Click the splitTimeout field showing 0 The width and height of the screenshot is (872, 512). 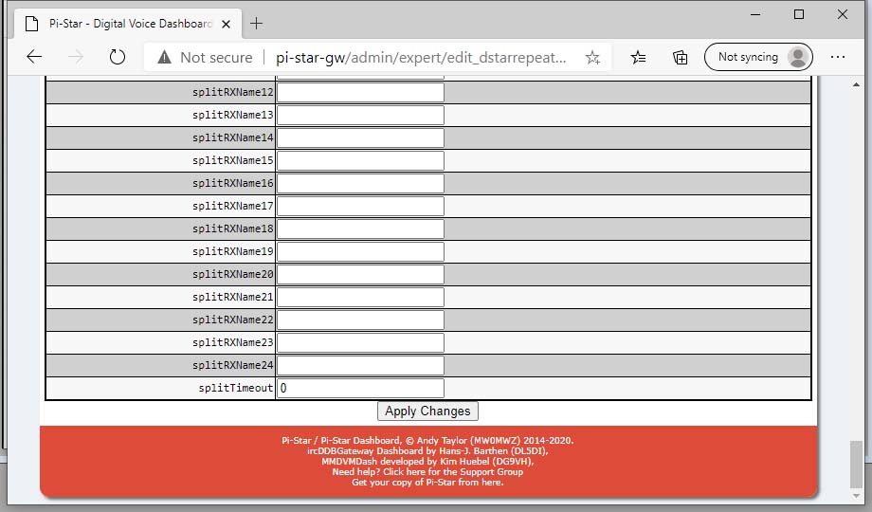click(x=360, y=389)
